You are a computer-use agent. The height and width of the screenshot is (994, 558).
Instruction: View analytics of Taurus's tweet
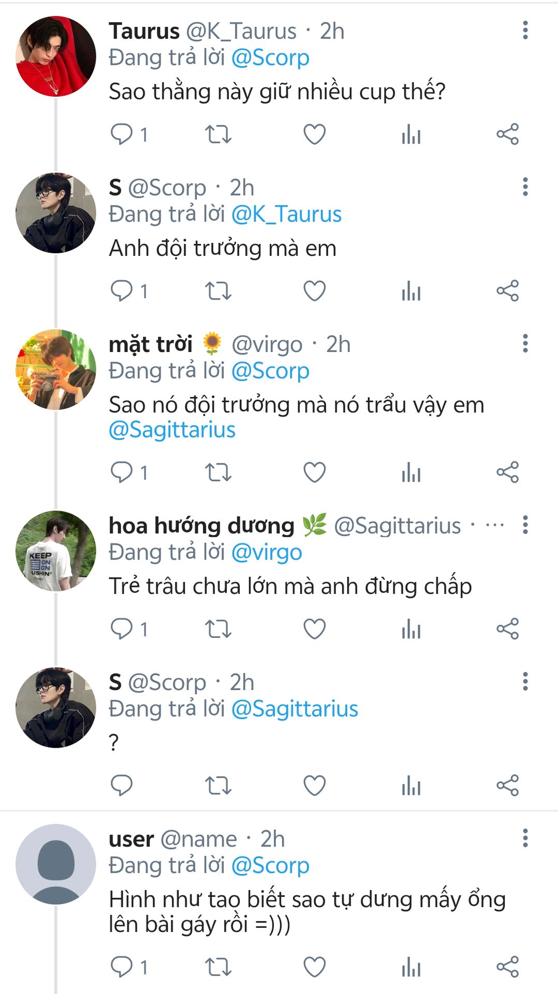point(411,135)
